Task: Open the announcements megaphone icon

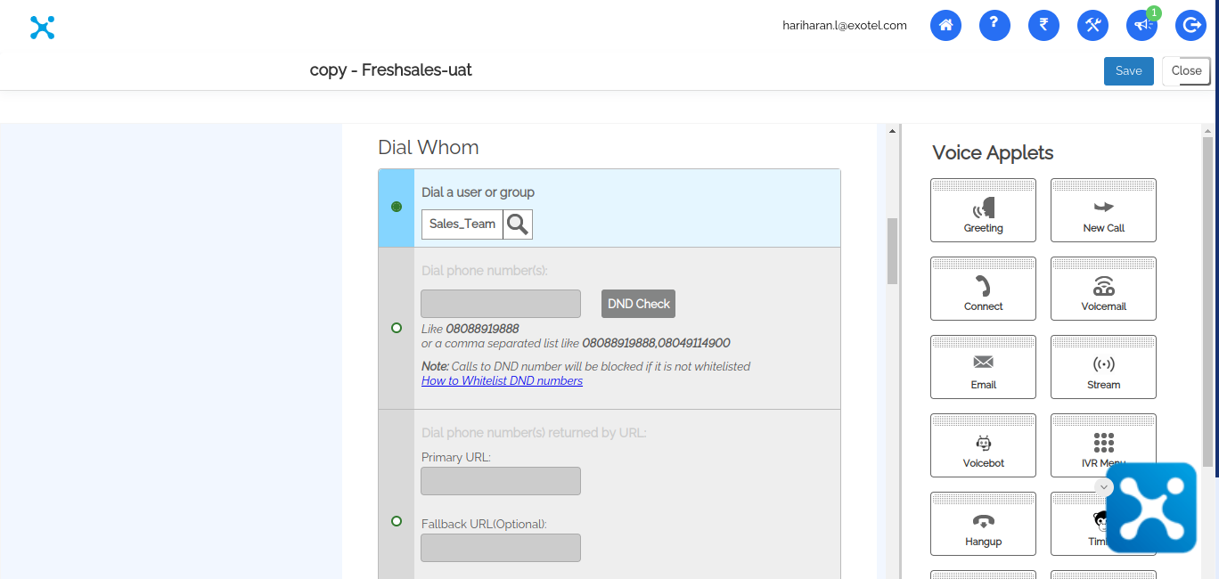Action: [1141, 25]
